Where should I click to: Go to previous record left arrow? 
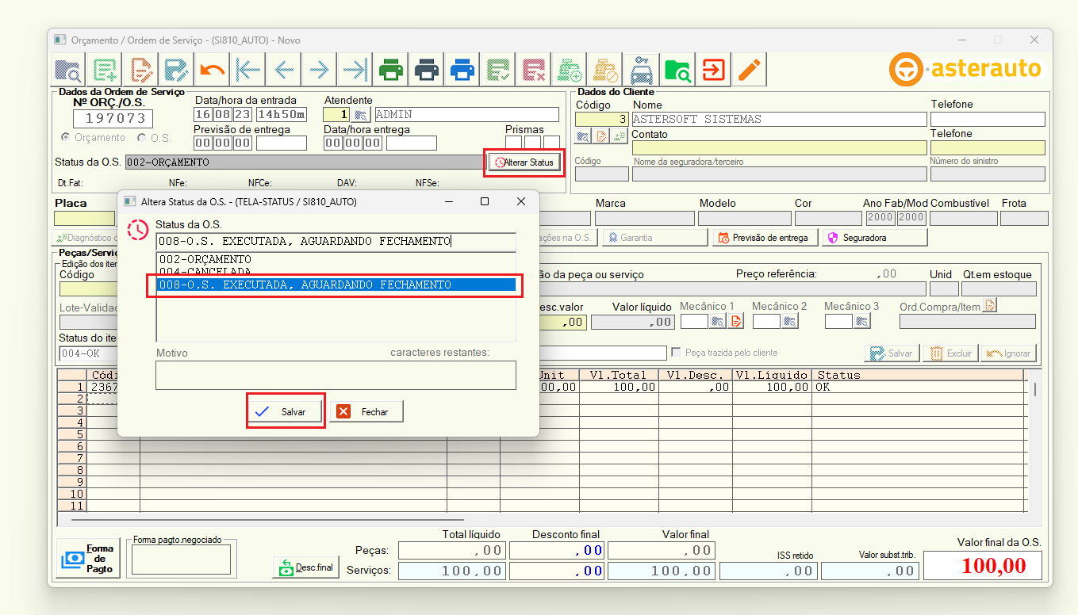[283, 71]
